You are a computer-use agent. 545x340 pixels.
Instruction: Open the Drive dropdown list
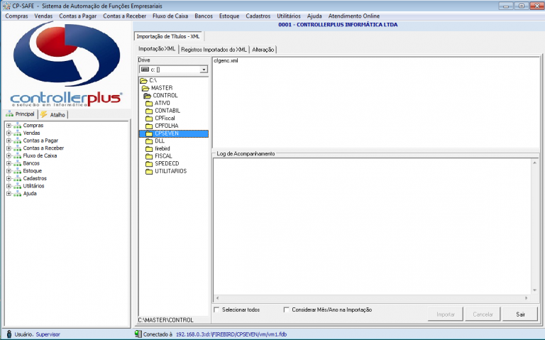click(204, 70)
